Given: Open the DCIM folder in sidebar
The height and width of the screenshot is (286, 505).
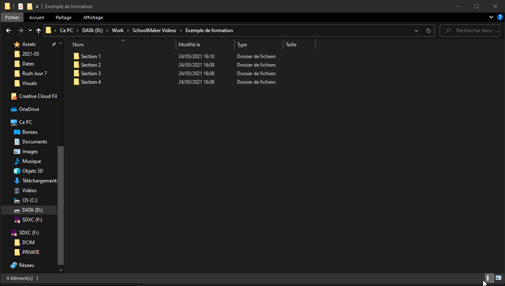Looking at the screenshot, I should (28, 243).
